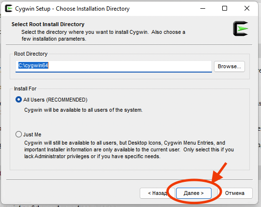Screen dimensions: 261x207
Task: Click the text 'Cygwin will be available to all users of the system.'
Action: coord(83,110)
